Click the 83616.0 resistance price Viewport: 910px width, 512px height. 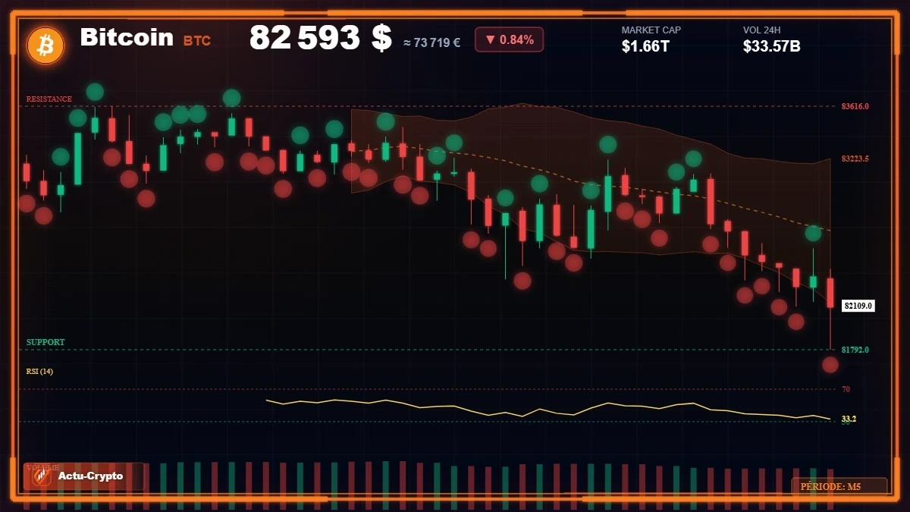point(855,106)
